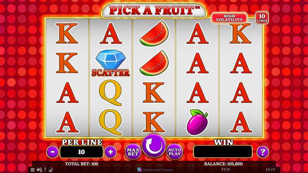
Task: Click the purple plum symbol
Action: point(197,122)
